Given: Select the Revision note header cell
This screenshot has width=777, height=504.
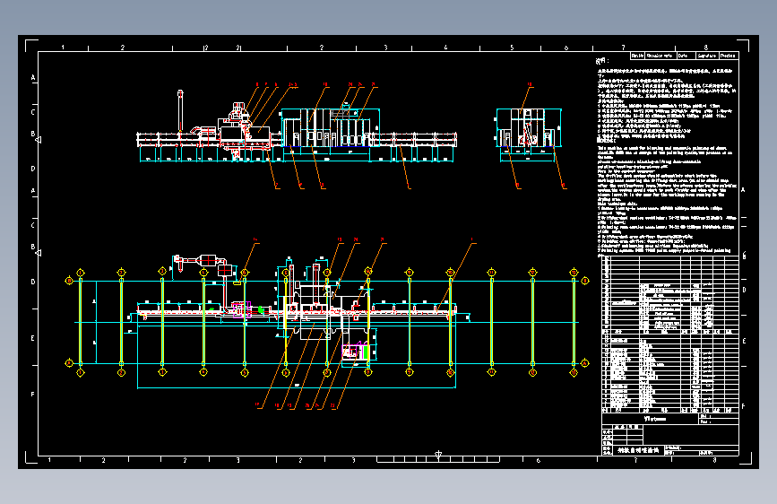Looking at the screenshot, I should (660, 56).
